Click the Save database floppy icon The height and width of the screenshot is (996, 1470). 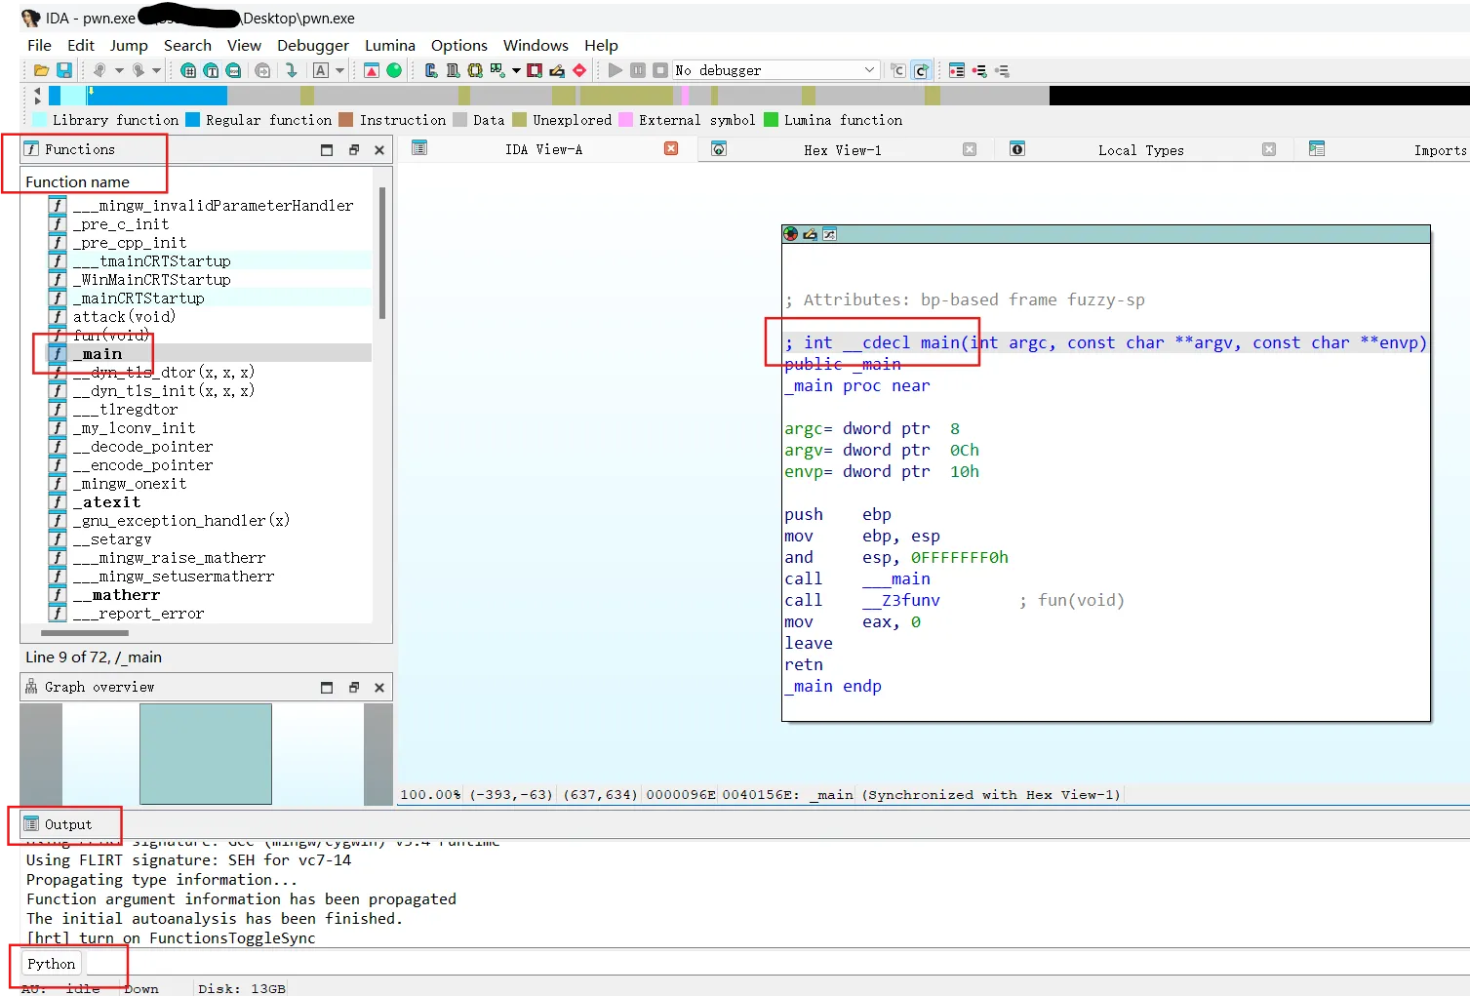[x=64, y=70]
